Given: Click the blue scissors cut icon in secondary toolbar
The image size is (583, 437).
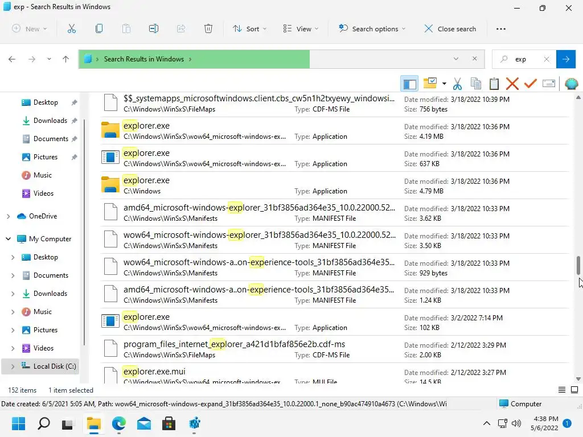Looking at the screenshot, I should pos(457,84).
